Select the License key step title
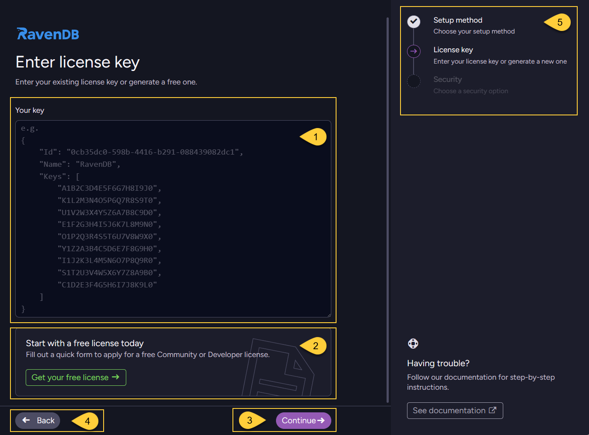This screenshot has width=589, height=435. pos(453,50)
